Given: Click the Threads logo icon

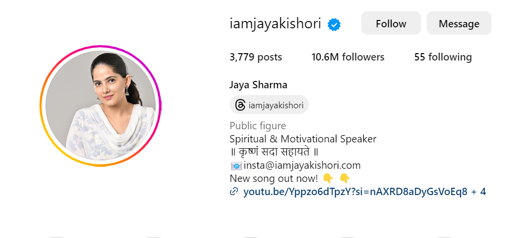Looking at the screenshot, I should point(240,105).
